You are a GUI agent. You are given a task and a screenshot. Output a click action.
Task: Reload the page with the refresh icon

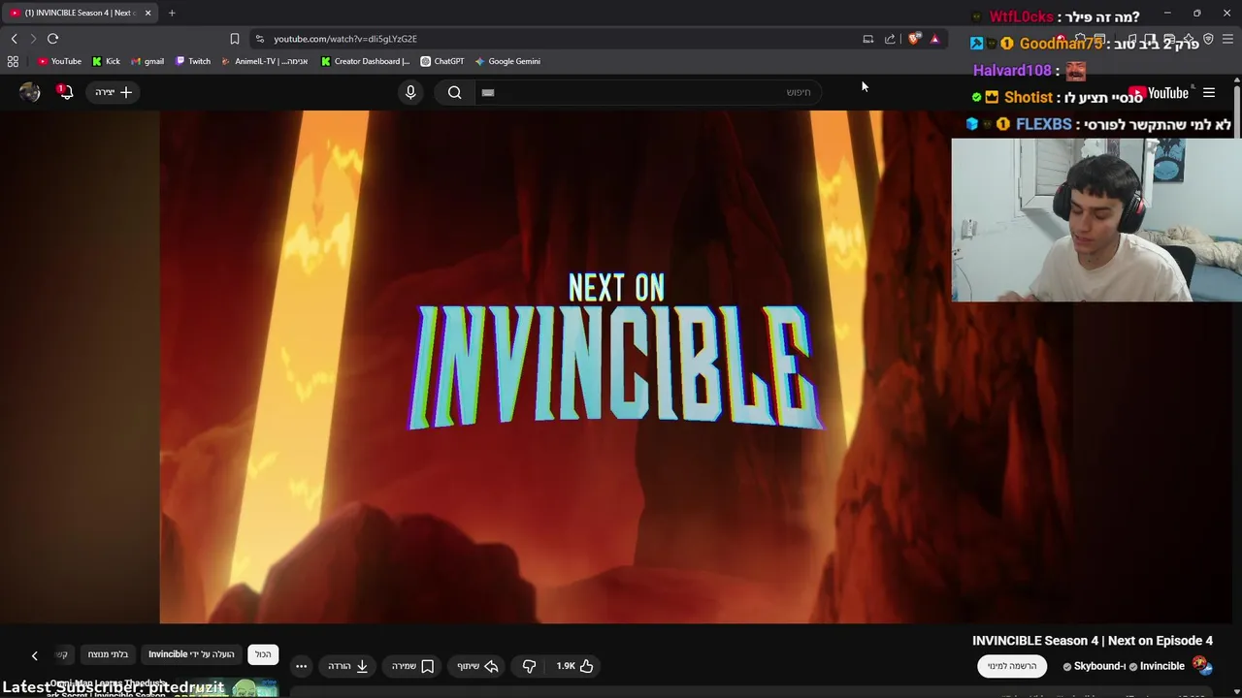(x=52, y=39)
